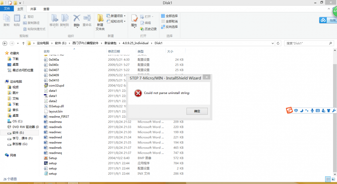Screen dimensions: 337x184
Task: Go back with the navigation back arrow
Action: [x=4, y=43]
